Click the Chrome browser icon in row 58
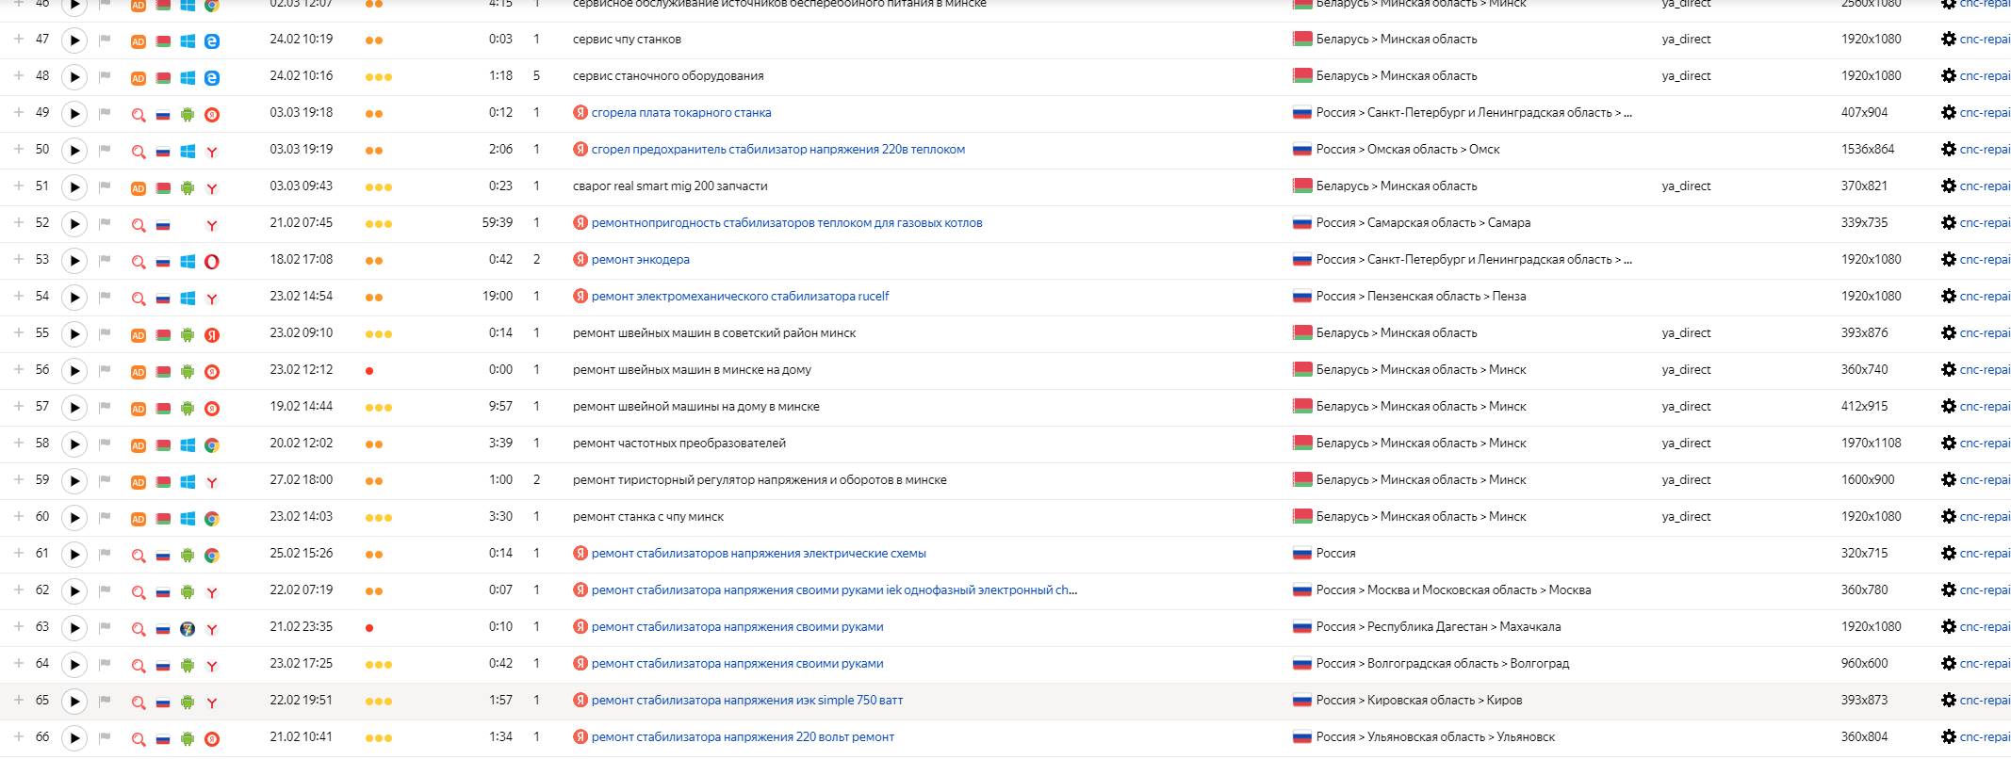 click(x=212, y=444)
